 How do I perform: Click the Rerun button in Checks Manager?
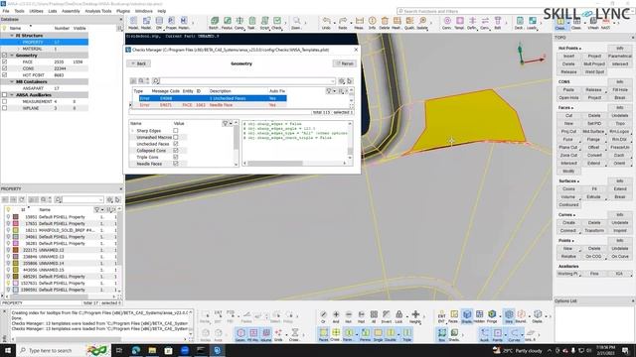[x=345, y=63]
